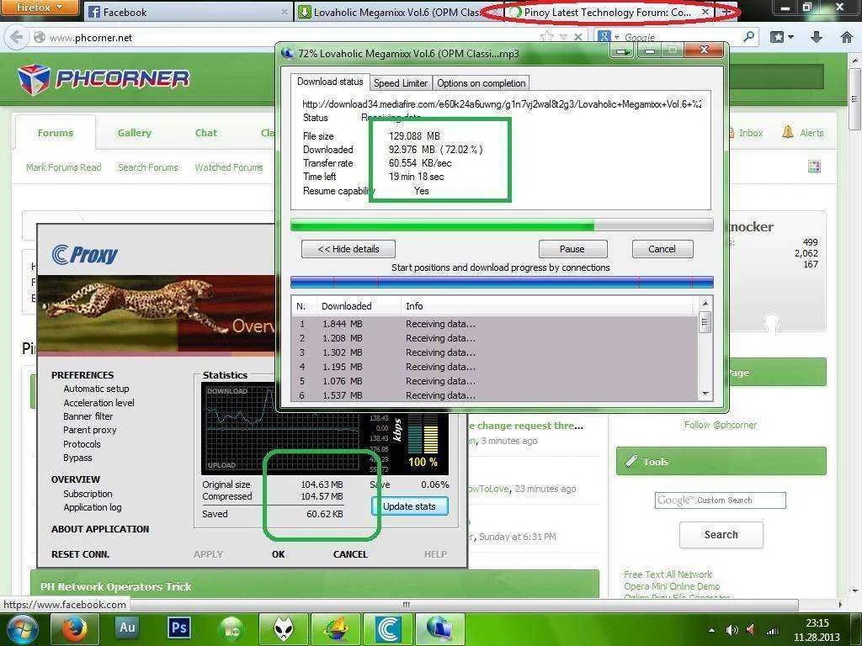
Task: Open the CProxy taskbar icon
Action: (387, 629)
